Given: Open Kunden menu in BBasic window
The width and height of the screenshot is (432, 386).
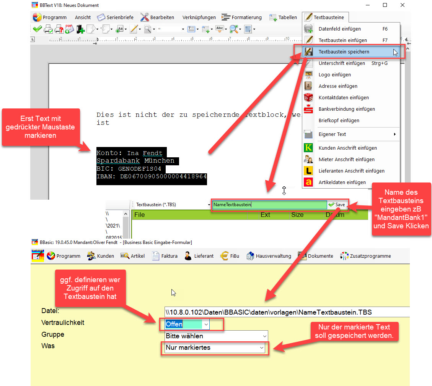Looking at the screenshot, I should click(x=101, y=256).
